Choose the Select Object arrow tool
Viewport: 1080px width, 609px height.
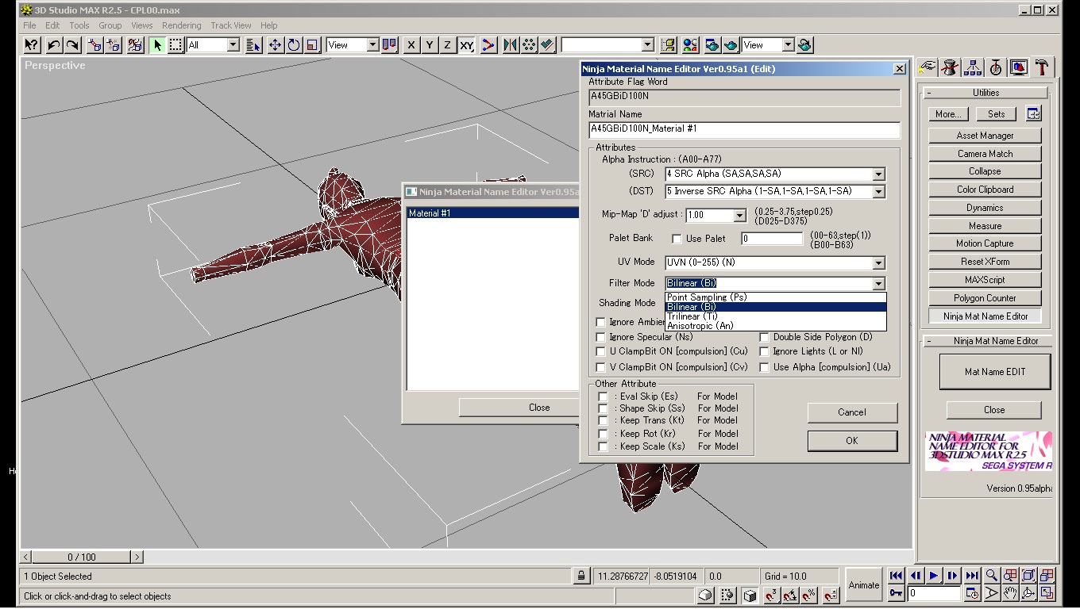coord(157,45)
